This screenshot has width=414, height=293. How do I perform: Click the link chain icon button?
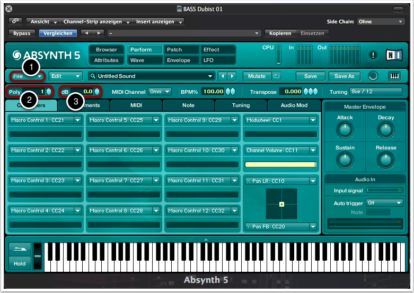pos(16,22)
